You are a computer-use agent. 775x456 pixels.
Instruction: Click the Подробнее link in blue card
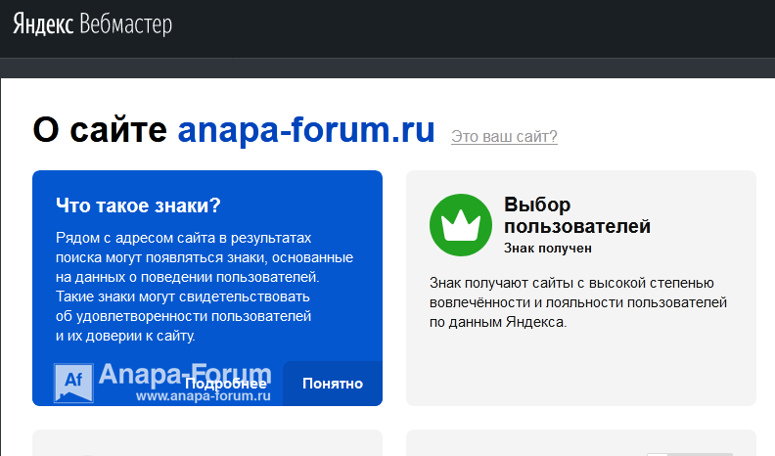[x=225, y=384]
